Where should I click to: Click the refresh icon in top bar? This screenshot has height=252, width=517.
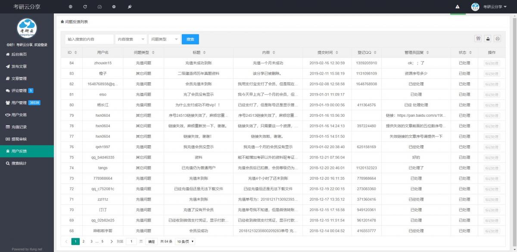coord(85,7)
